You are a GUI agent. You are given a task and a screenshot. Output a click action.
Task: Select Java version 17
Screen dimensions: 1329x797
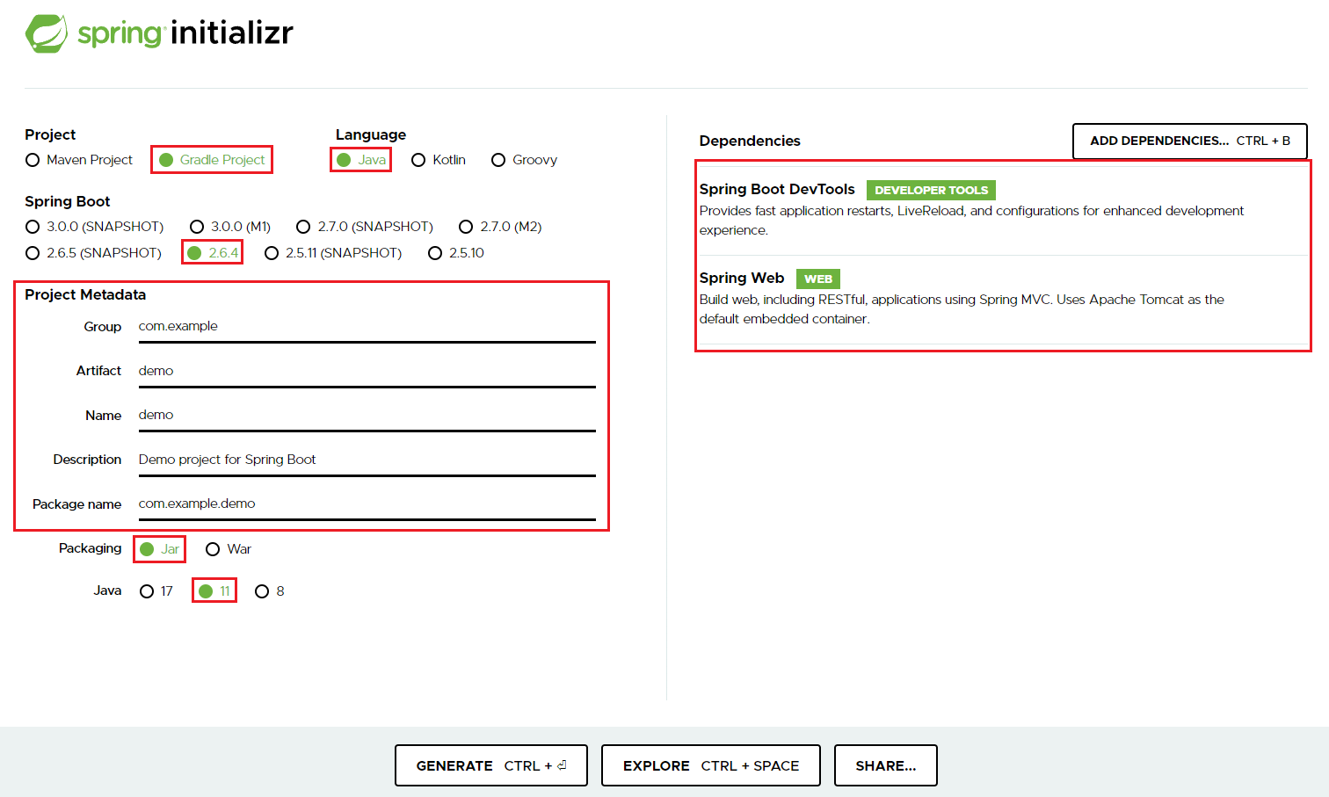click(156, 591)
